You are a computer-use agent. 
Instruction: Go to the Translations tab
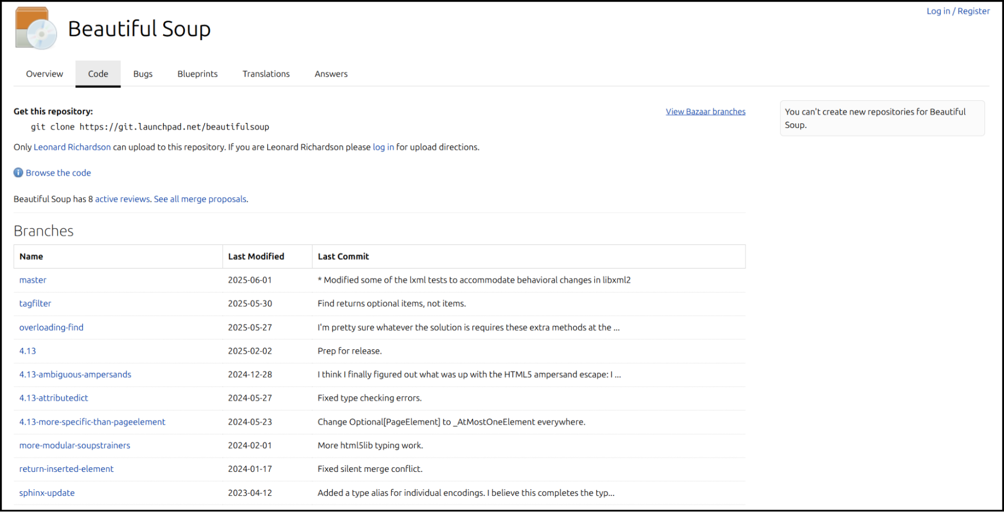pyautogui.click(x=266, y=74)
